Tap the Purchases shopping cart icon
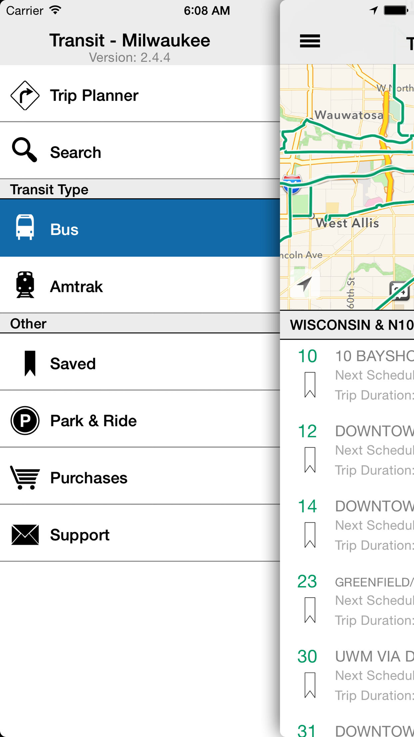This screenshot has height=737, width=414. (25, 478)
